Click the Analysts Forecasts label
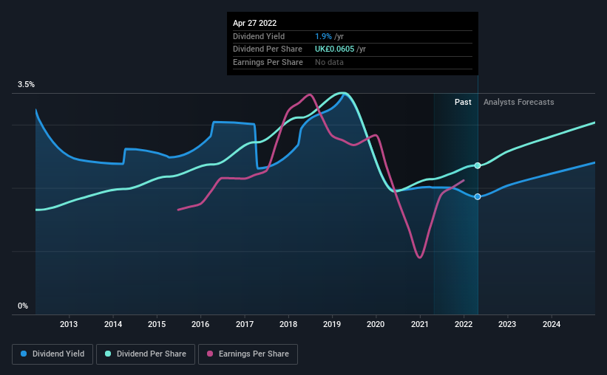This screenshot has width=607, height=375. 519,102
